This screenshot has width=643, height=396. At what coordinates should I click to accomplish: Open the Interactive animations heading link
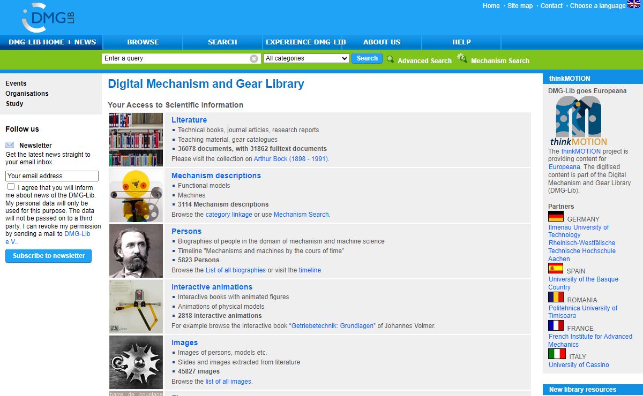(x=212, y=287)
